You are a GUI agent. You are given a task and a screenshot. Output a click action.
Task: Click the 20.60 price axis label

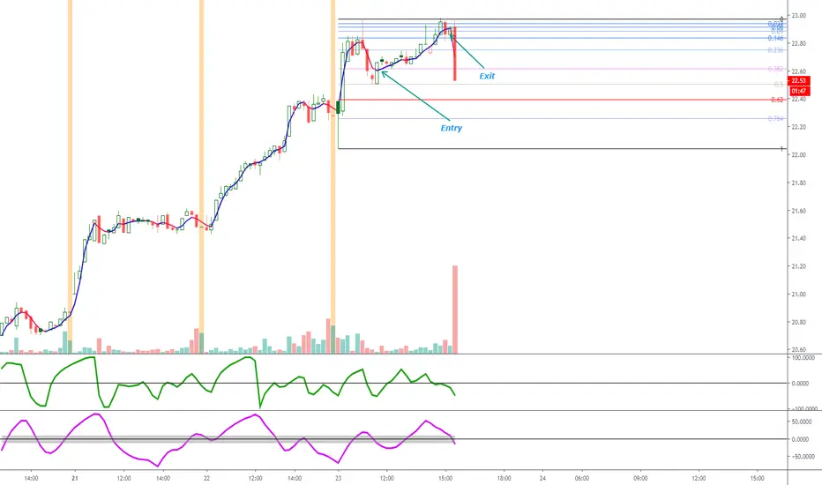tap(799, 350)
